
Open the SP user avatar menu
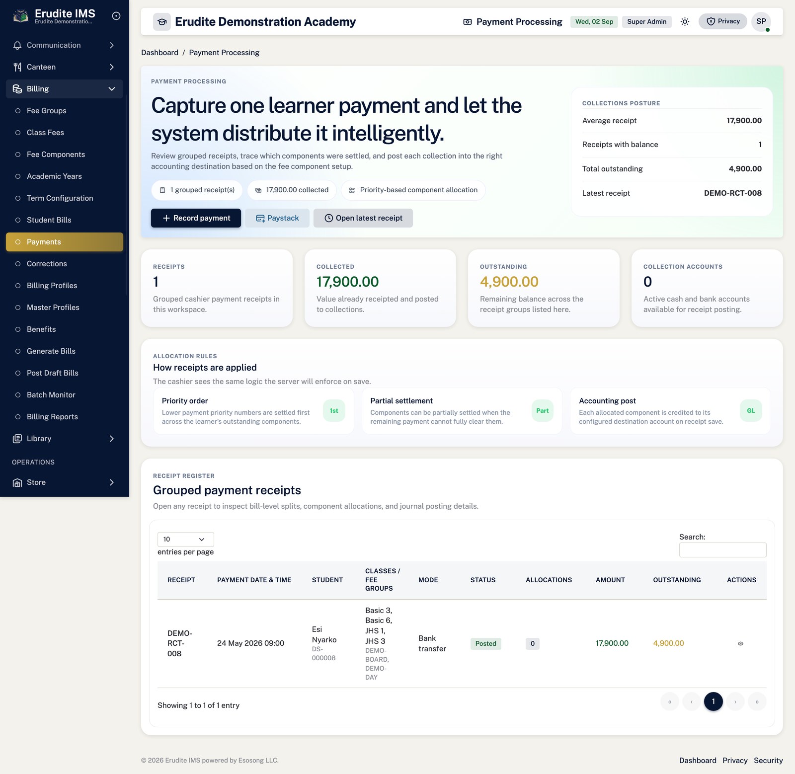click(x=761, y=21)
